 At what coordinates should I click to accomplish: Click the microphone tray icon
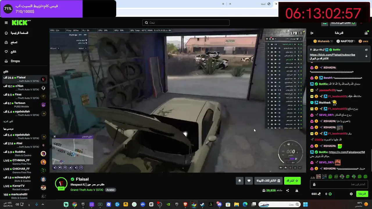coord(36,204)
